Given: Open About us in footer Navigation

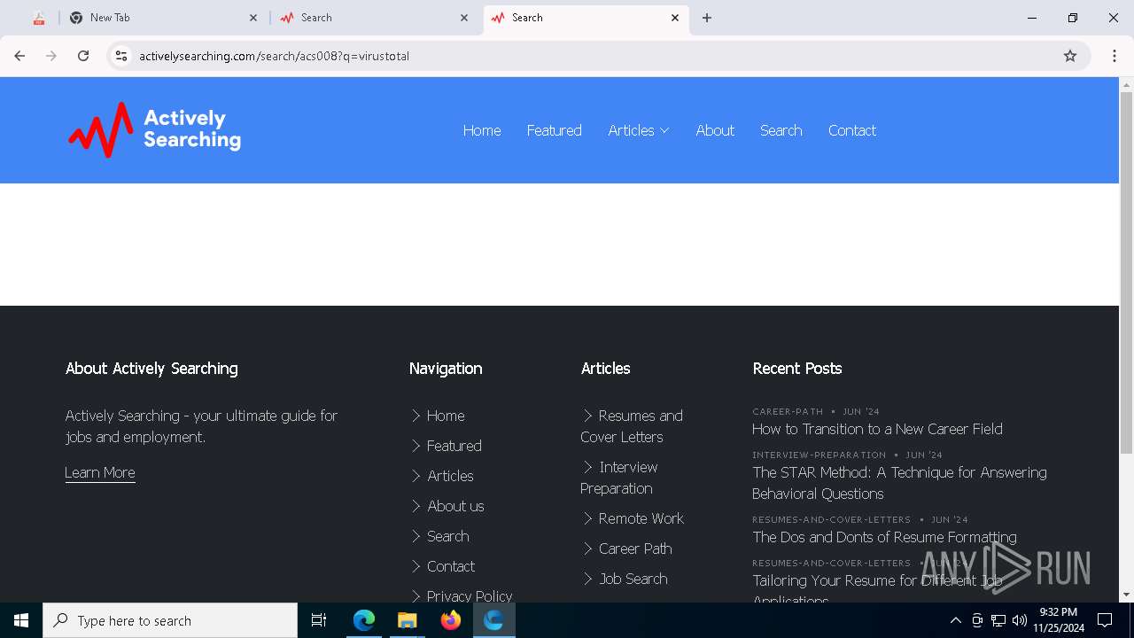Looking at the screenshot, I should coord(455,506).
